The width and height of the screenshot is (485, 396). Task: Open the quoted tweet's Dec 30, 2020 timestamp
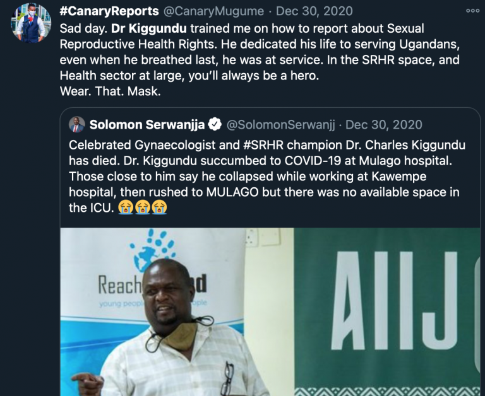(x=384, y=125)
